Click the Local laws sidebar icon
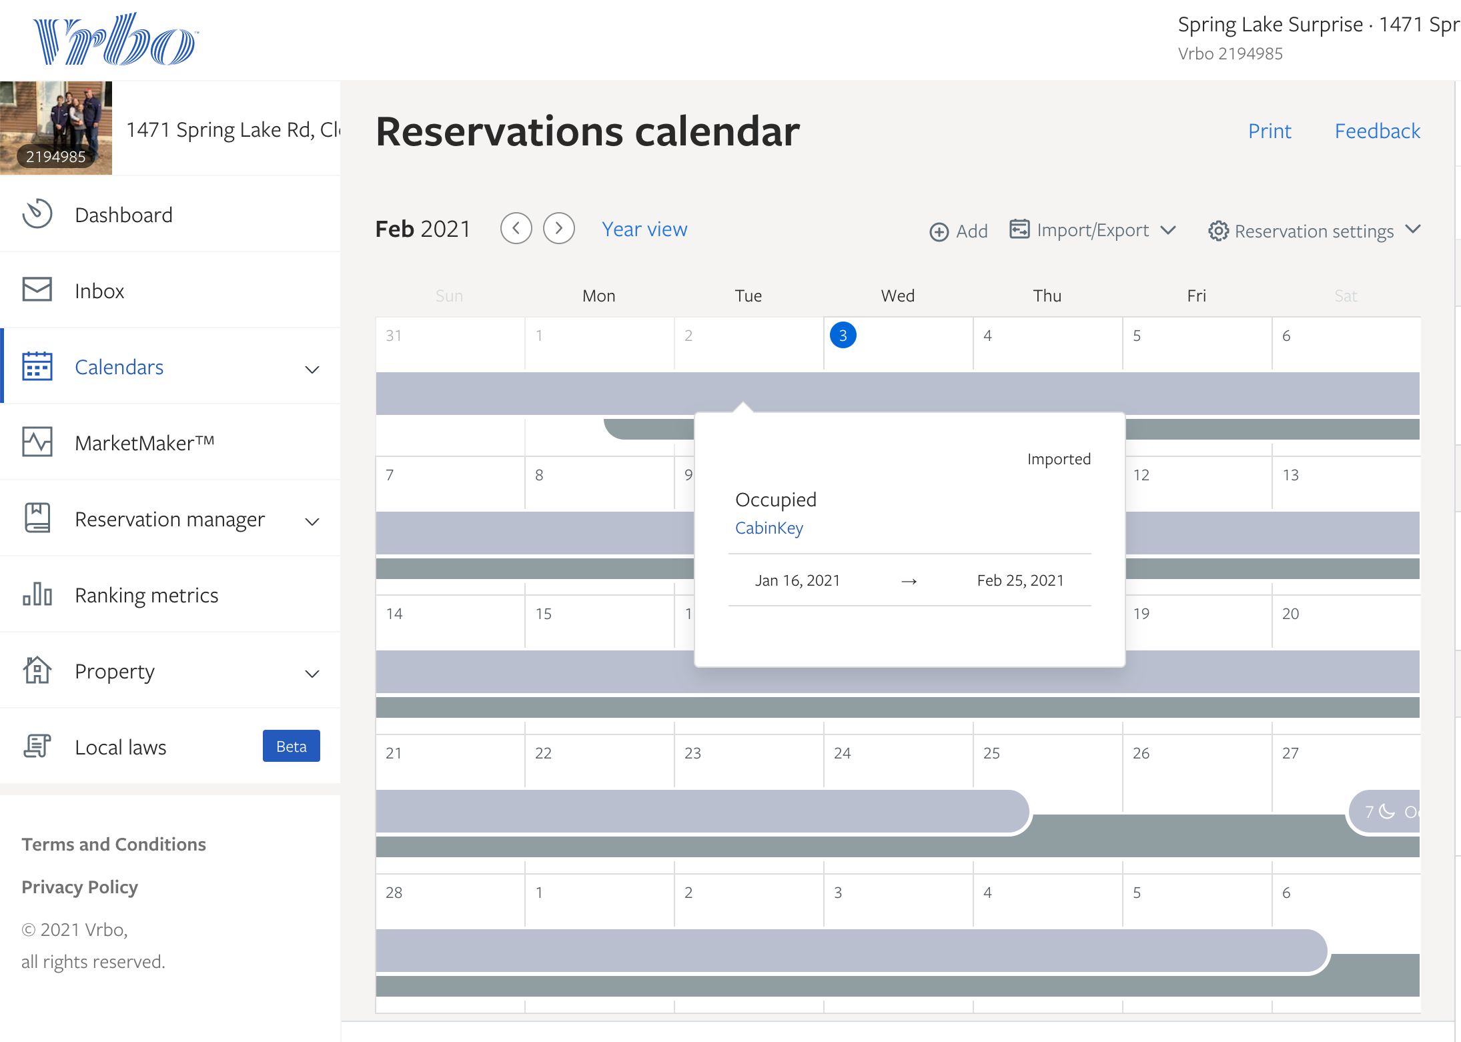Screen dimensions: 1461x1042 tap(37, 745)
